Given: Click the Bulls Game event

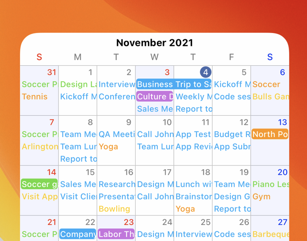Looking at the screenshot, I should pos(270,96).
